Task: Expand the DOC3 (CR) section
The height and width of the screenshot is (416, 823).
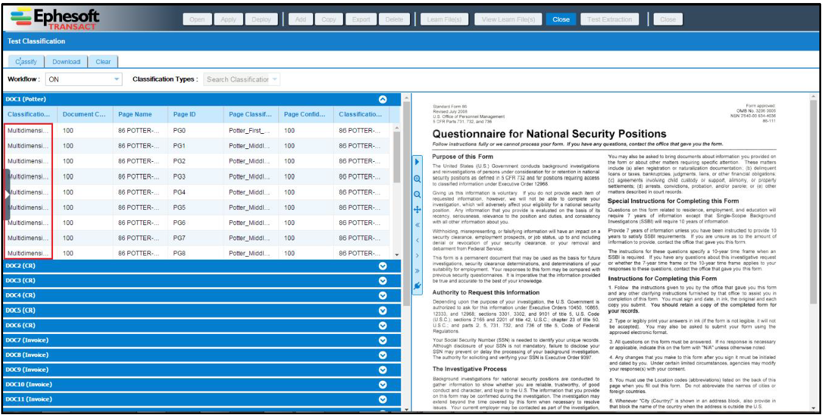Action: (383, 280)
